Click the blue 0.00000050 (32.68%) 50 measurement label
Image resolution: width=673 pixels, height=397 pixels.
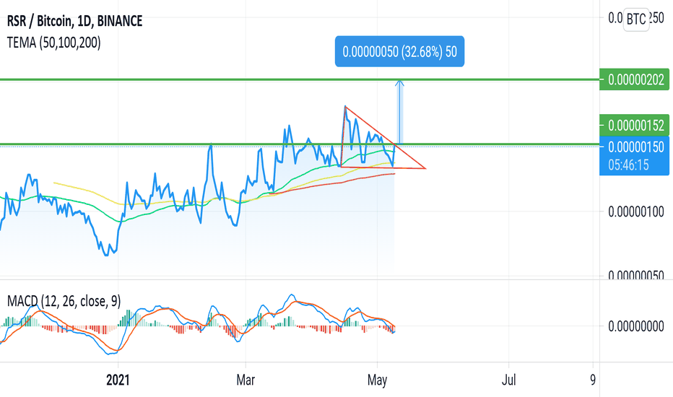pos(399,51)
